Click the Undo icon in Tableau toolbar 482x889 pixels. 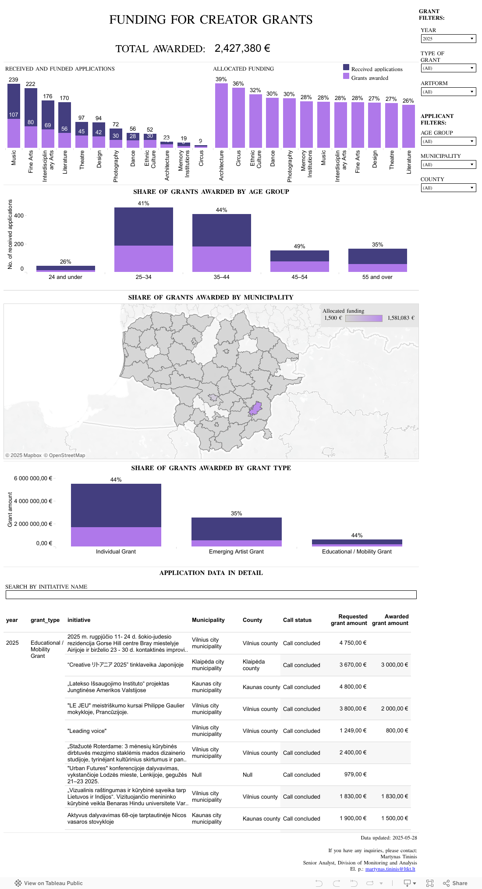pos(319,883)
